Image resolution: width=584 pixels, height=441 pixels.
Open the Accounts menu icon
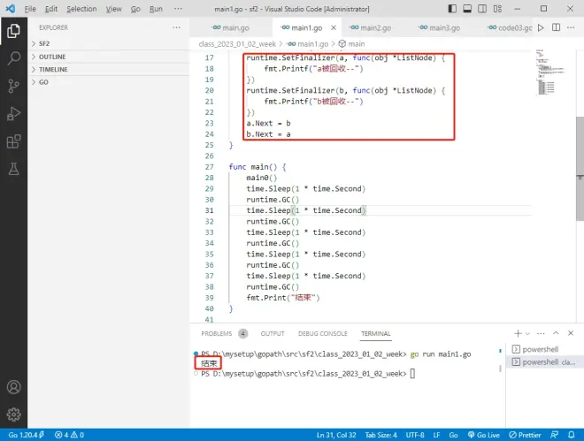coord(13,387)
